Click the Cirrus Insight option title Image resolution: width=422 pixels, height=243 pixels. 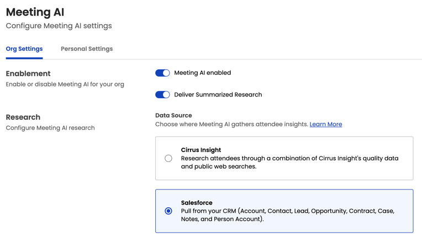201,150
